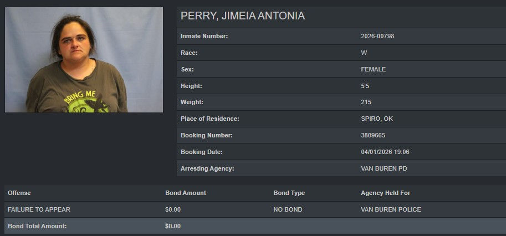The image size is (506, 236).
Task: Click the Booking Number value 3809665
Action: coord(372,135)
